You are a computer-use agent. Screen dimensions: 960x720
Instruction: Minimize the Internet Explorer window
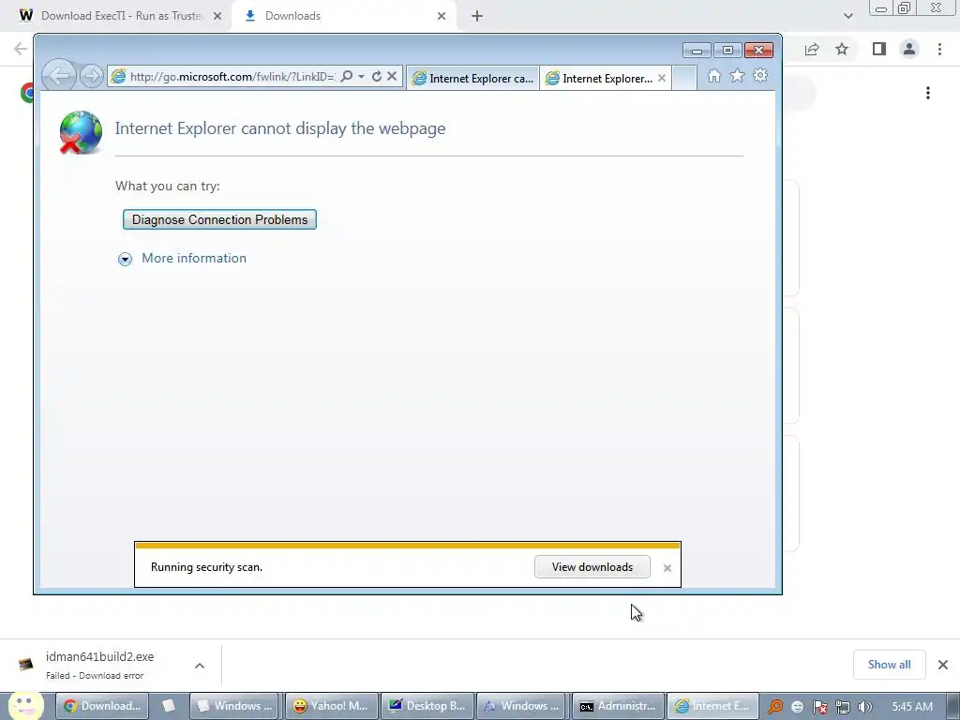click(x=697, y=51)
